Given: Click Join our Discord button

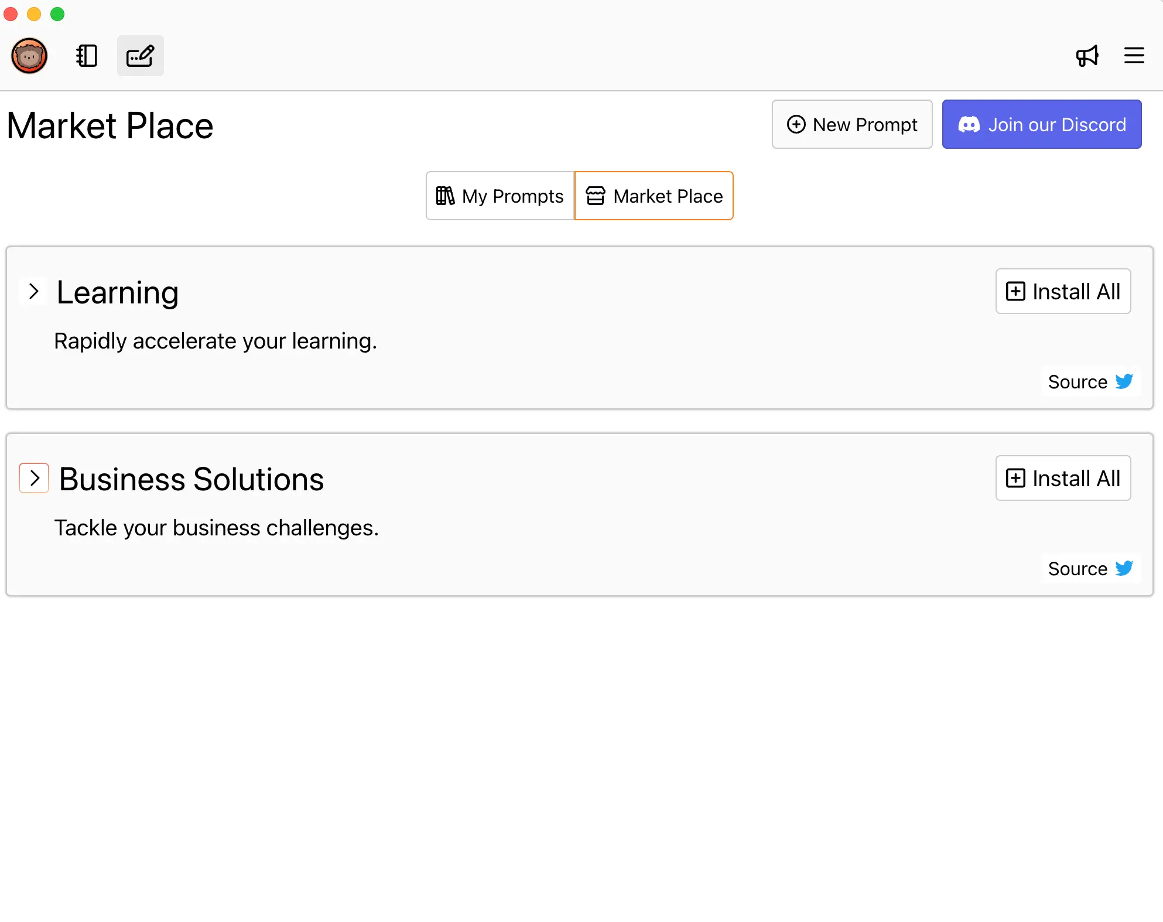Looking at the screenshot, I should pyautogui.click(x=1042, y=124).
